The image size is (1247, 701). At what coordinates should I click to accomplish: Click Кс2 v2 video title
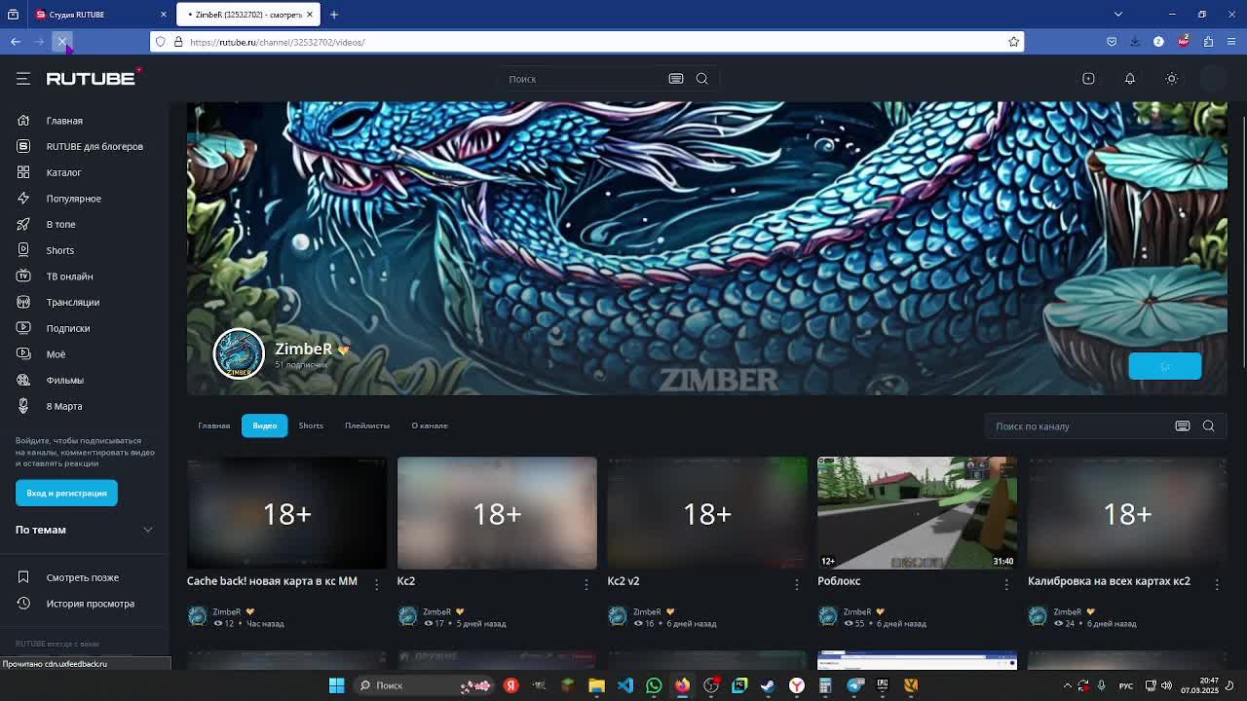[x=623, y=581]
